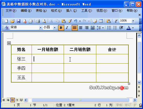
Task: Click the vertical scrollbar thumb
Action: click(139, 57)
